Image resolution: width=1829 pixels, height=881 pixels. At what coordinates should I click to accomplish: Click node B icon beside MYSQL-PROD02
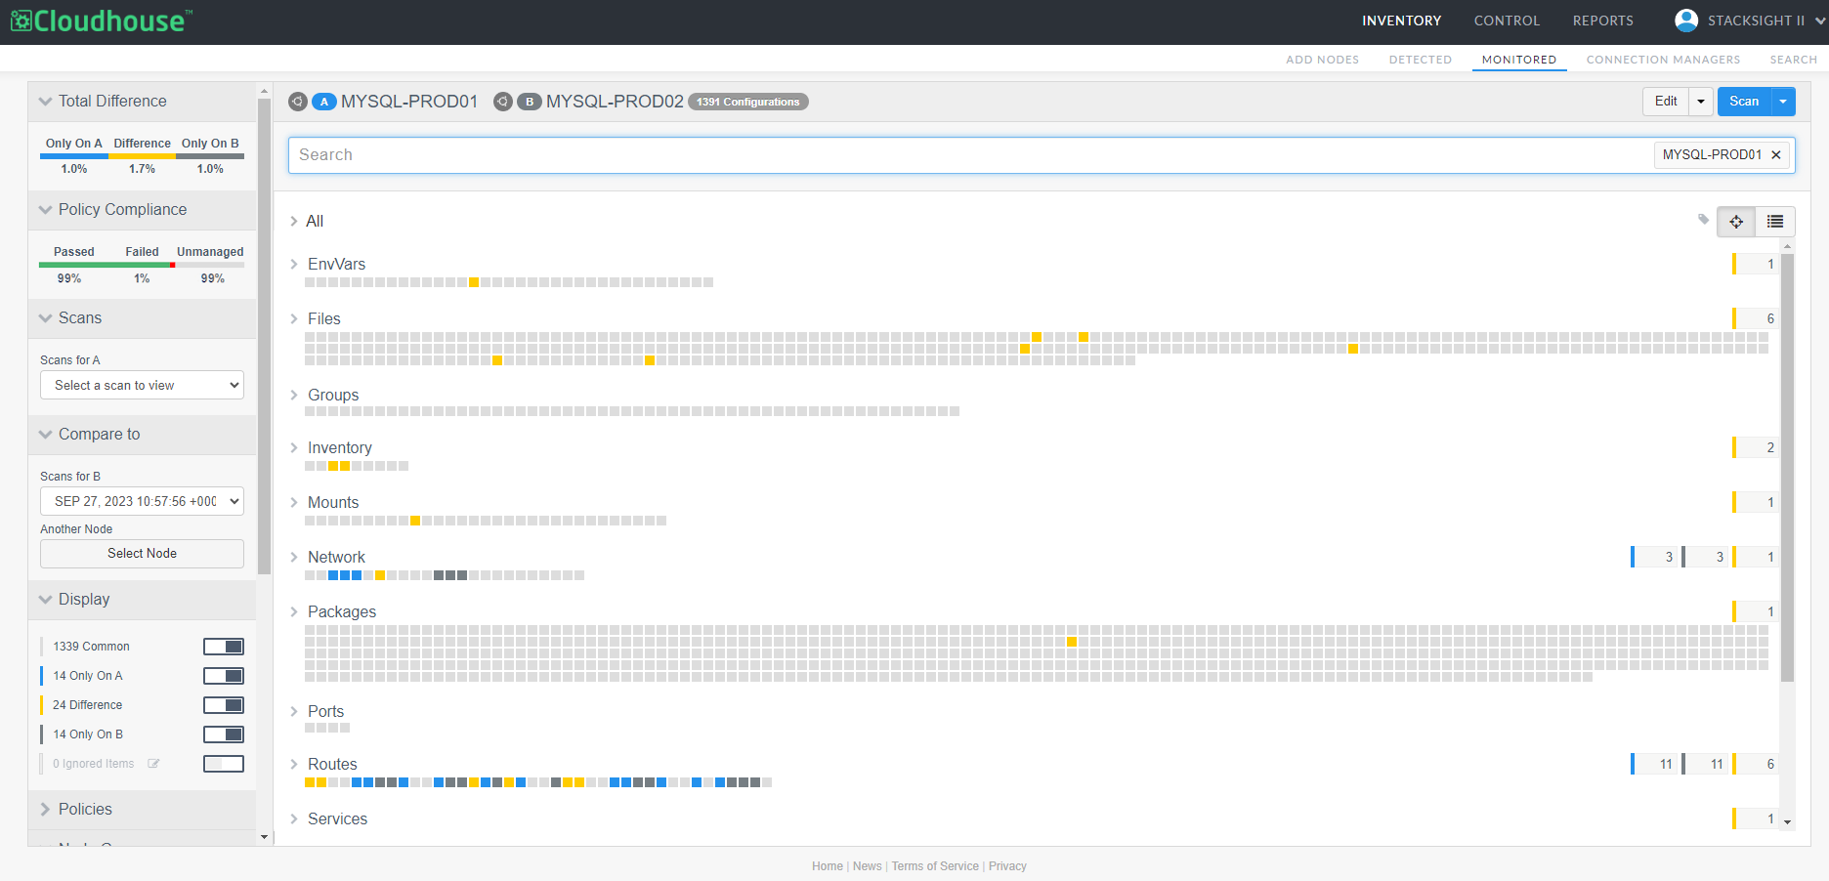click(503, 102)
